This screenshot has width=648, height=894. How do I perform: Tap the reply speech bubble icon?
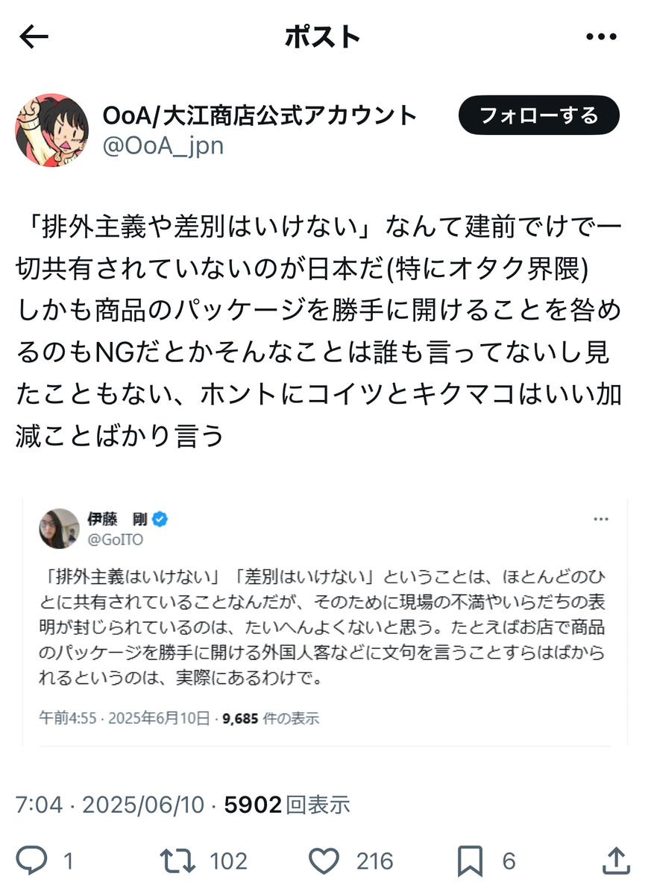click(x=32, y=861)
